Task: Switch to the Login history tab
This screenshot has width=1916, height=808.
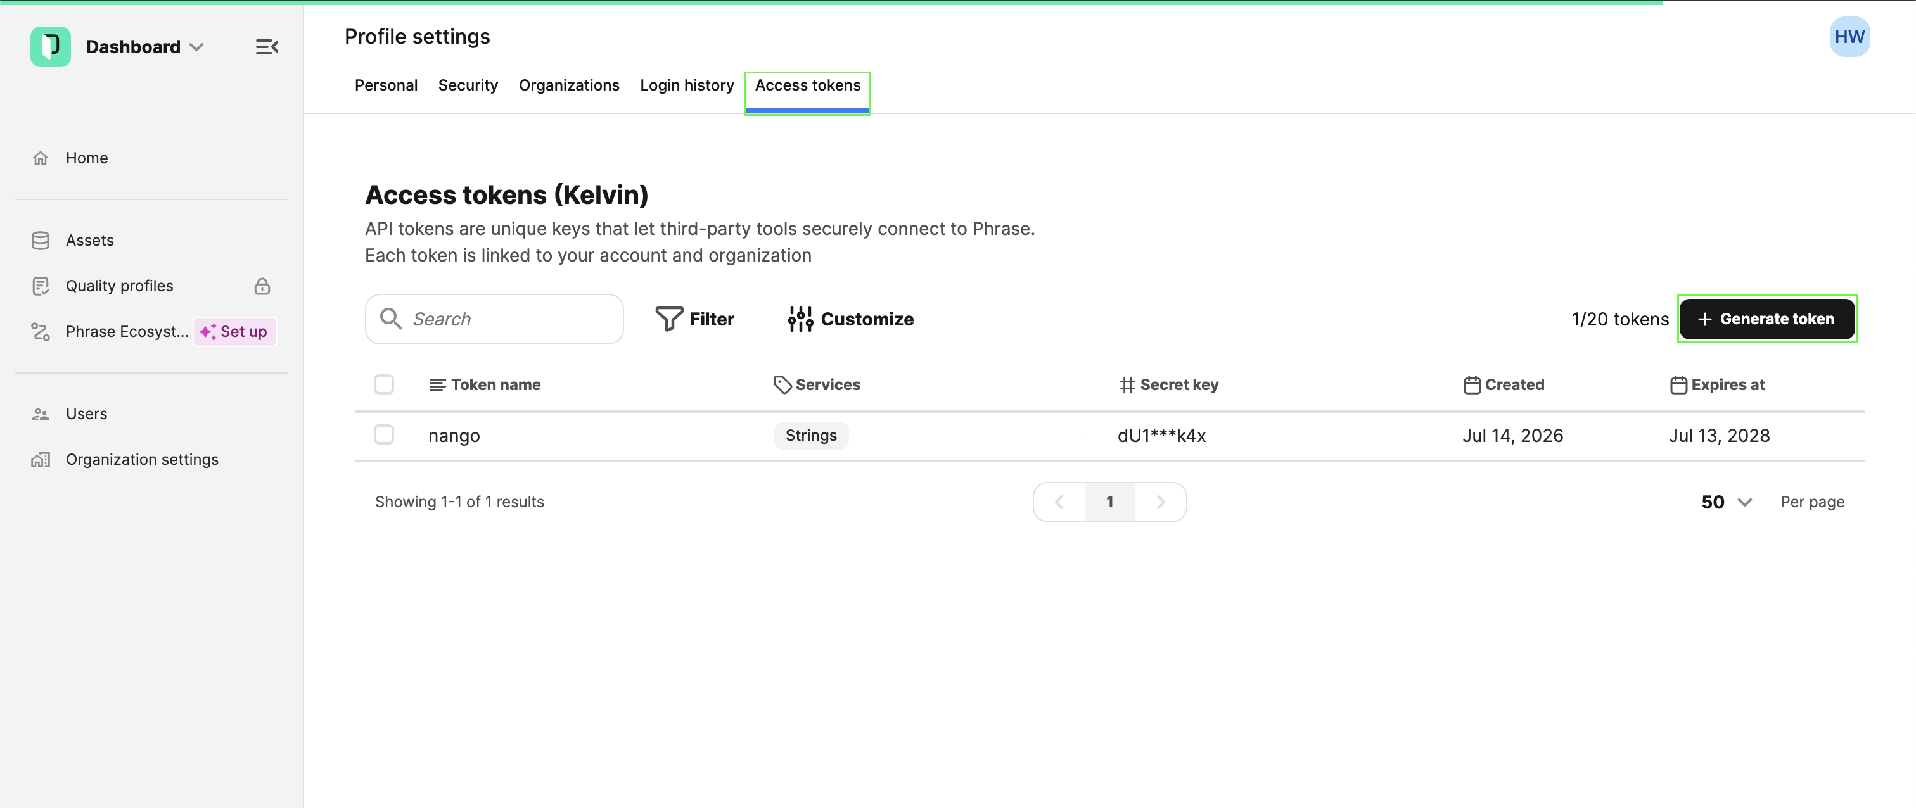Action: (x=687, y=85)
